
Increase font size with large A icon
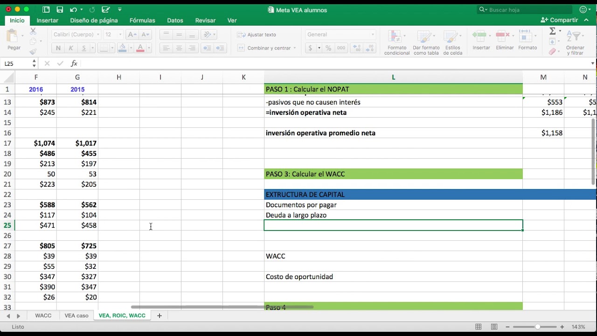click(x=132, y=35)
